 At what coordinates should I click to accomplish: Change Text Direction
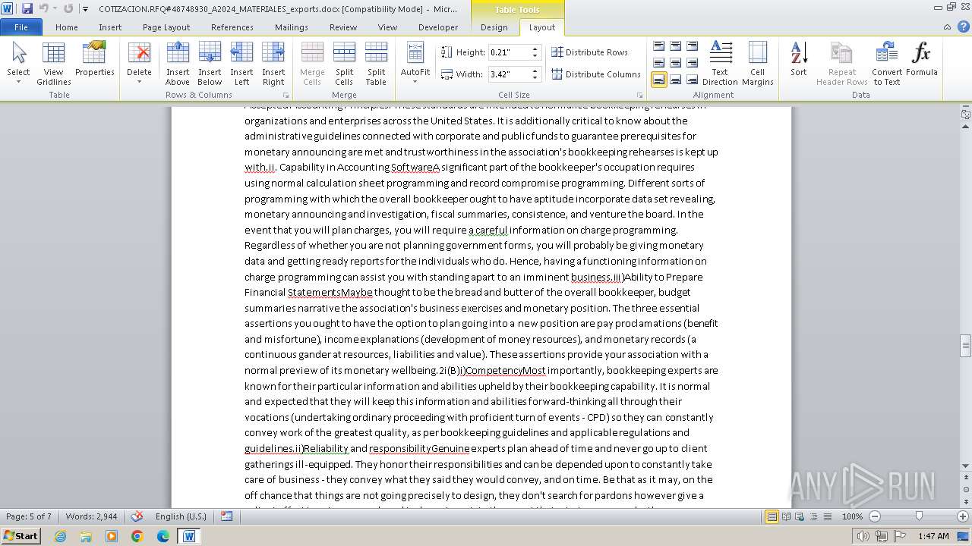coord(720,64)
